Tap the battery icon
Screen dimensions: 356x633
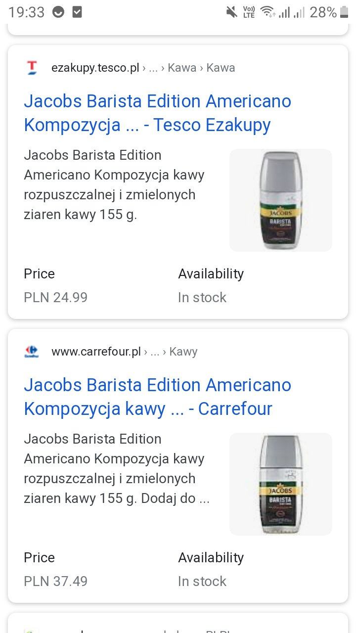pyautogui.click(x=344, y=12)
